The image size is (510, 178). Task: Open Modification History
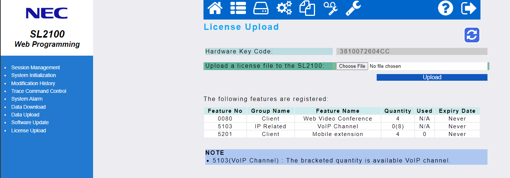pos(33,83)
